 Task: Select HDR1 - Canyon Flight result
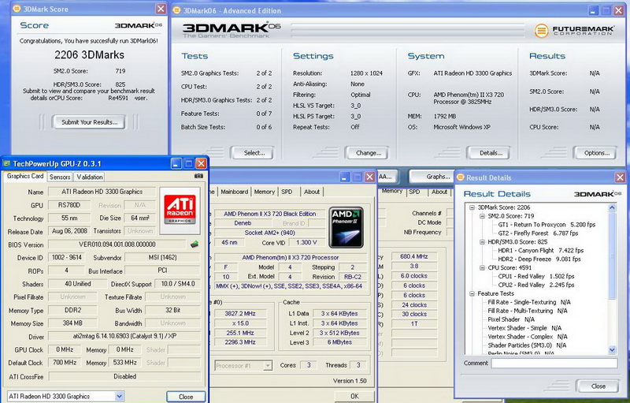[541, 251]
